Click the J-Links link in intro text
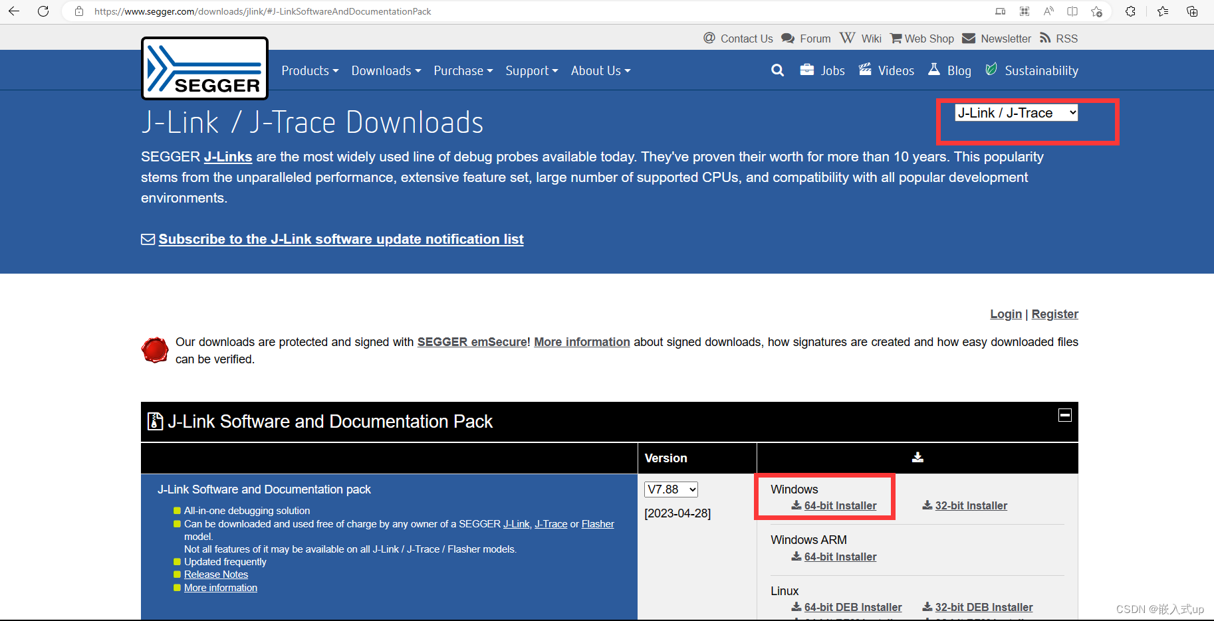The width and height of the screenshot is (1214, 621). [x=228, y=157]
